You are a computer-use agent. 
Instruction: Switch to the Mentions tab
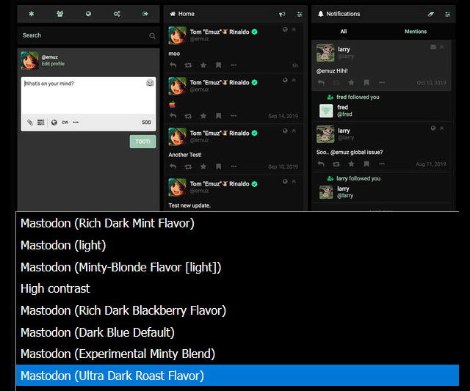coord(416,31)
